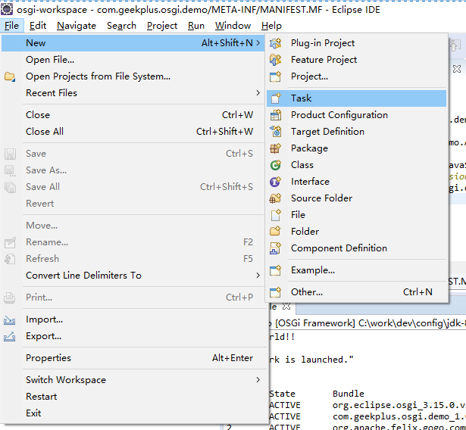Click the Plug-in Project icon
This screenshot has height=430, width=466.
[276, 43]
